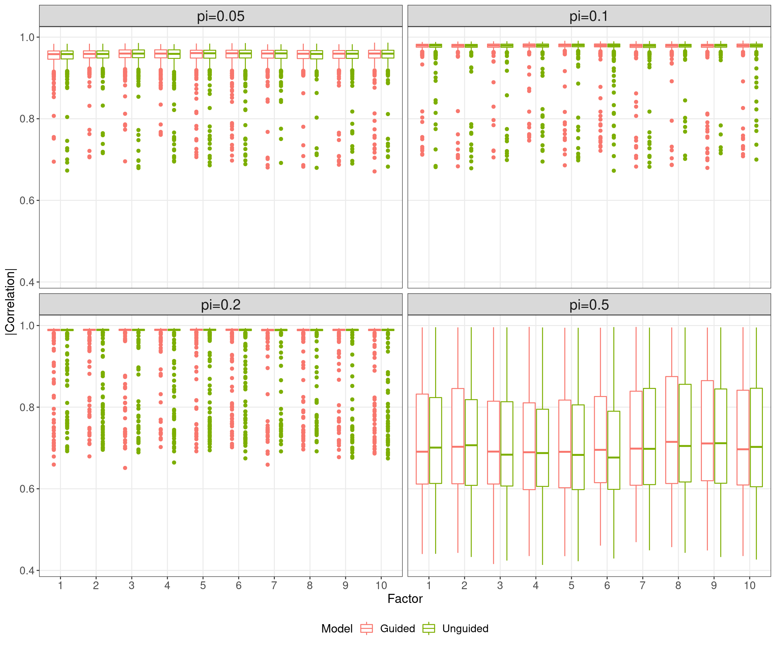Click y-axis label '1.0' of top row

coord(27,37)
